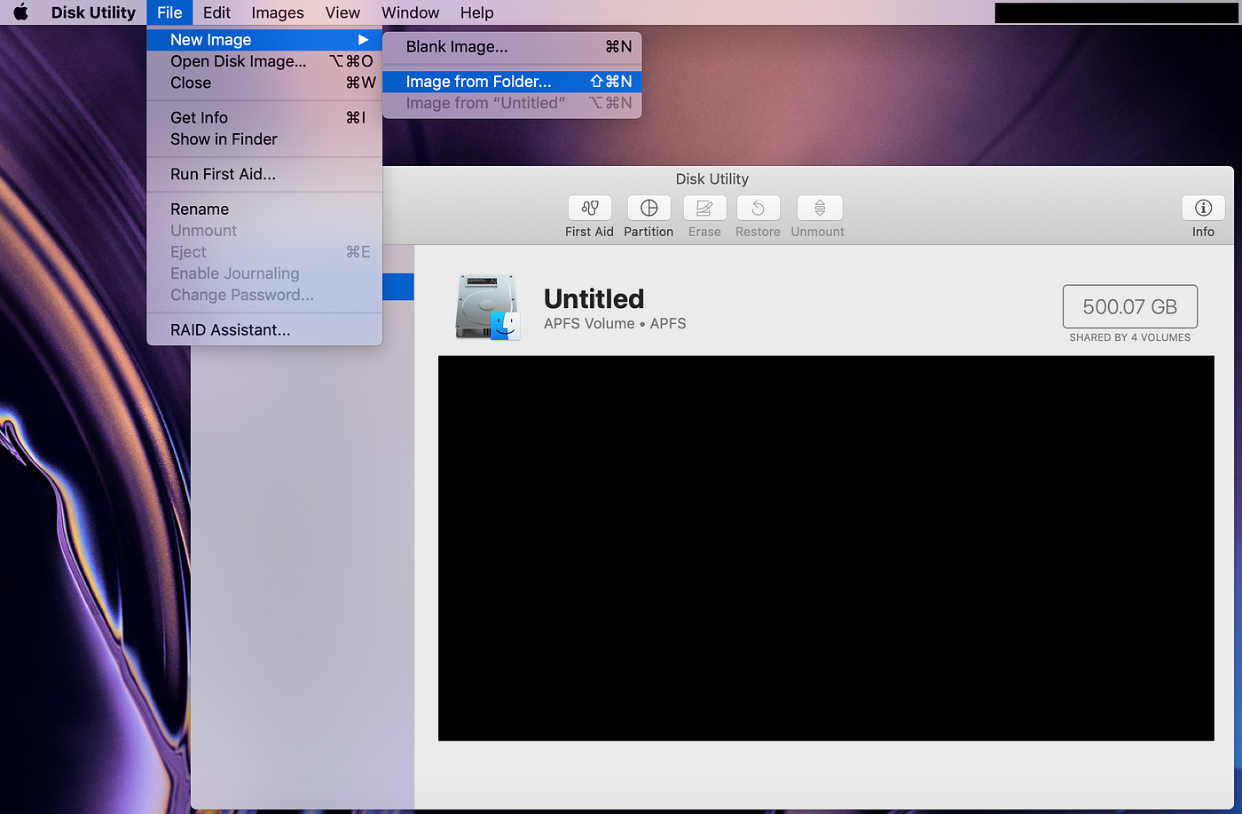Click the Untitled volume drive icon

click(x=487, y=307)
